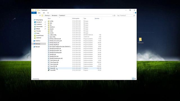Select Dokumenter in the navigation pane
The height and width of the screenshot is (101, 180).
pyautogui.click(x=39, y=27)
